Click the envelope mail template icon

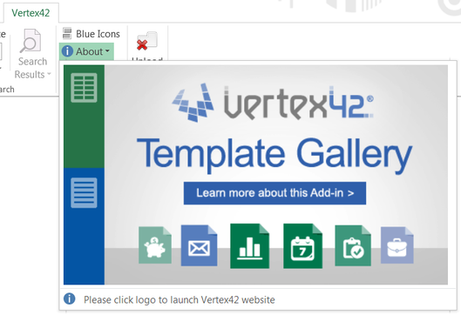click(x=199, y=245)
